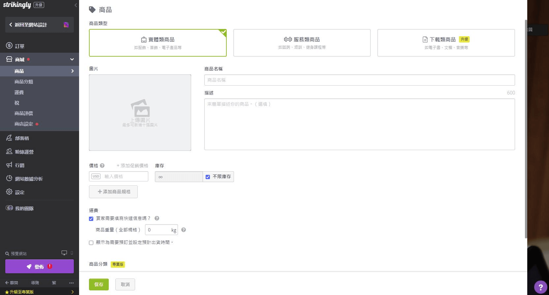Screen dimensions: 549x295
Task: Click the 升級 badge on 下載類商品
Action: pos(464,39)
